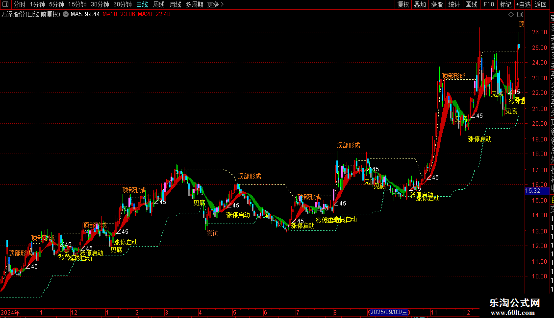Expand the 更多 periods menu

216,4
